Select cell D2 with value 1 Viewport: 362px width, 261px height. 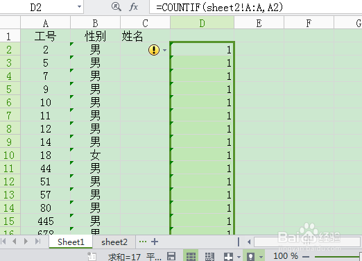coord(202,49)
